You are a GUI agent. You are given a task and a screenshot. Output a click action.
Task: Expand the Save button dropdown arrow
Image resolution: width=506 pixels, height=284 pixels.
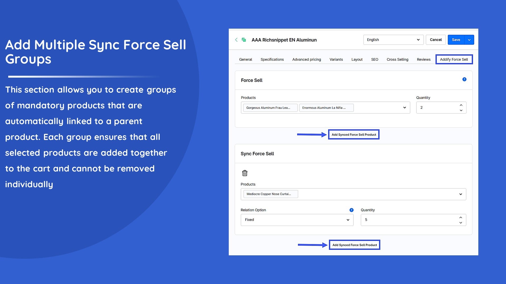(x=469, y=40)
